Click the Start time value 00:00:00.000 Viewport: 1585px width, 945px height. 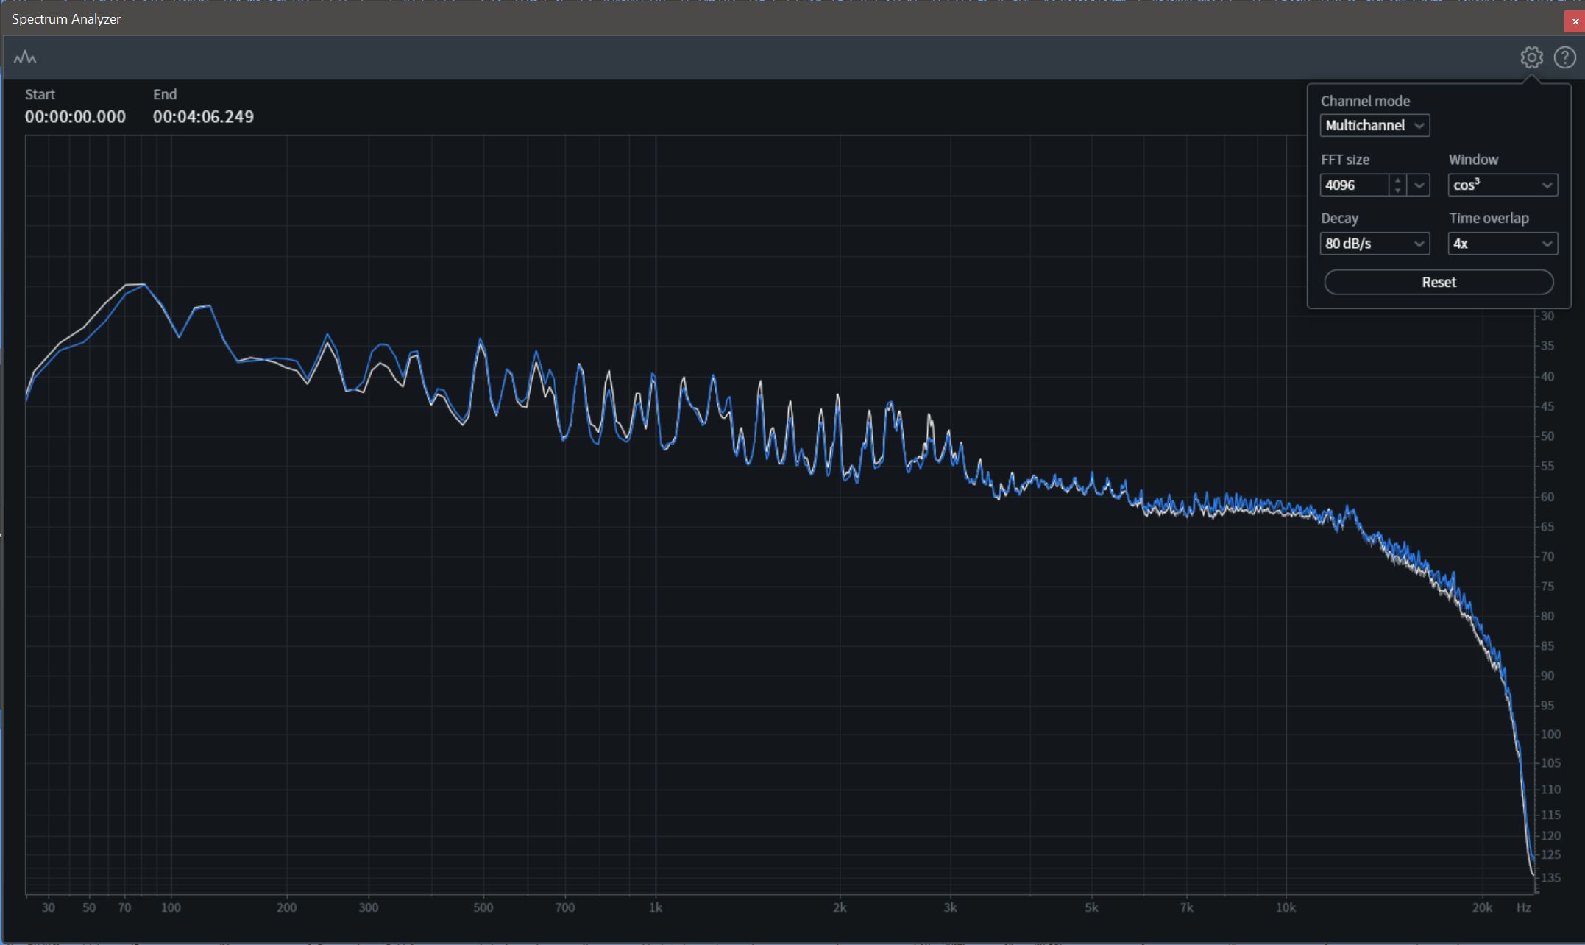click(x=75, y=117)
